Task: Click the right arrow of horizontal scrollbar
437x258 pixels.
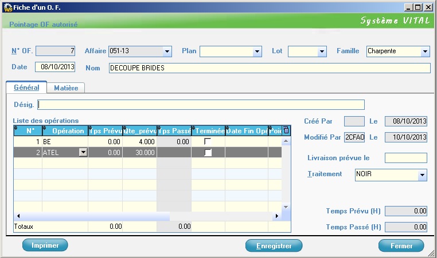Action: click(x=277, y=216)
